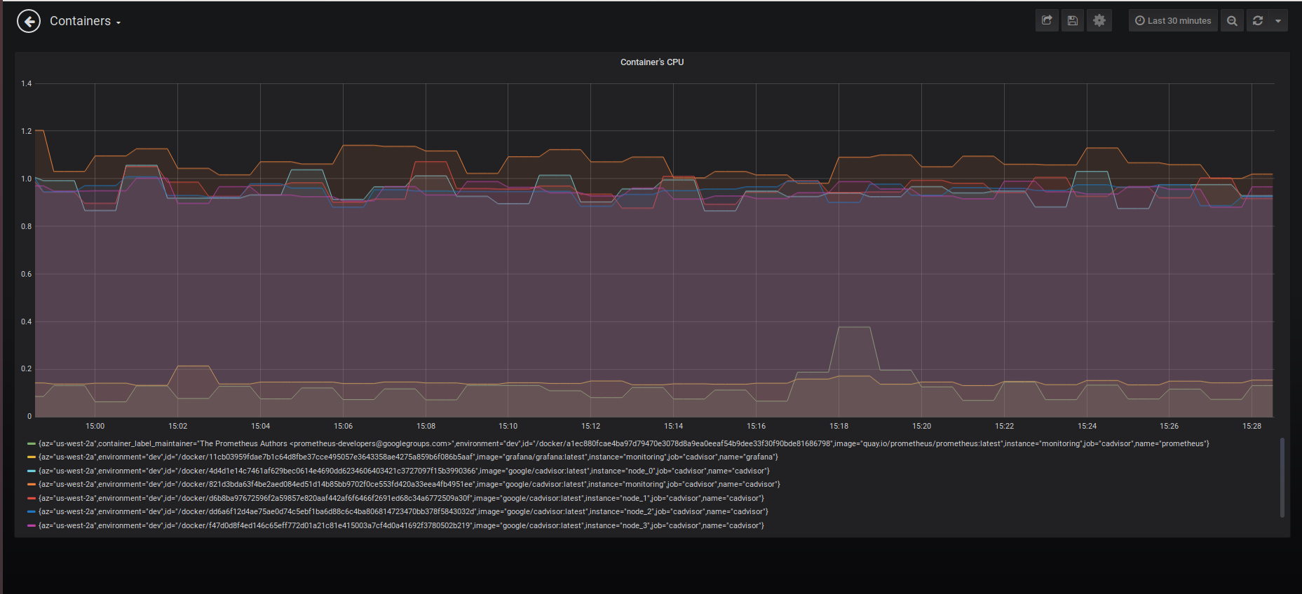Click the magenta node_3 legend color swatch
The width and height of the screenshot is (1302, 594).
[32, 525]
